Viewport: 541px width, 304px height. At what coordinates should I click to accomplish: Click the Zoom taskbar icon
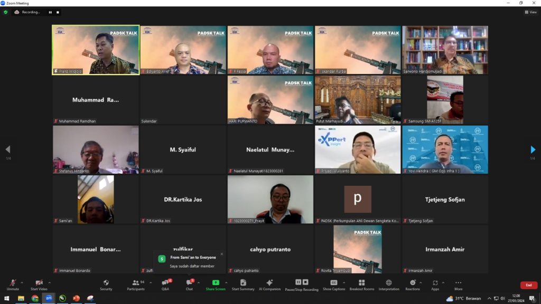[x=49, y=299]
